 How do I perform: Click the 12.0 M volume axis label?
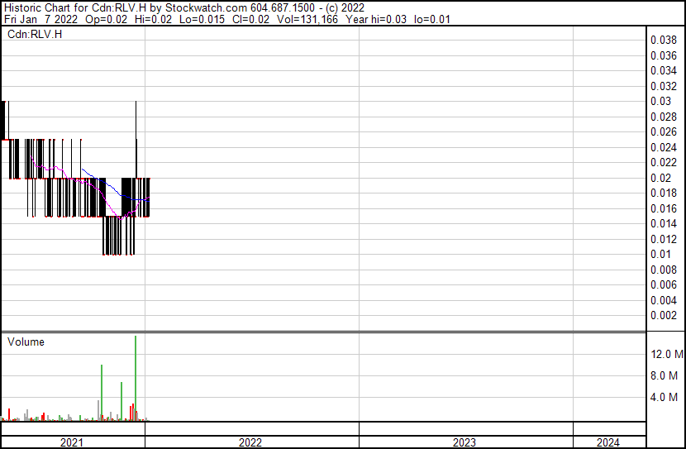[667, 354]
